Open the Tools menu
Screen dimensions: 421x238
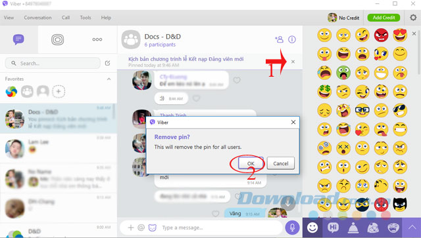86,18
